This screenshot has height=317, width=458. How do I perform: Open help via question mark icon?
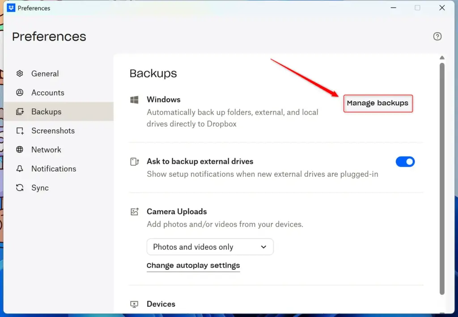pos(437,37)
